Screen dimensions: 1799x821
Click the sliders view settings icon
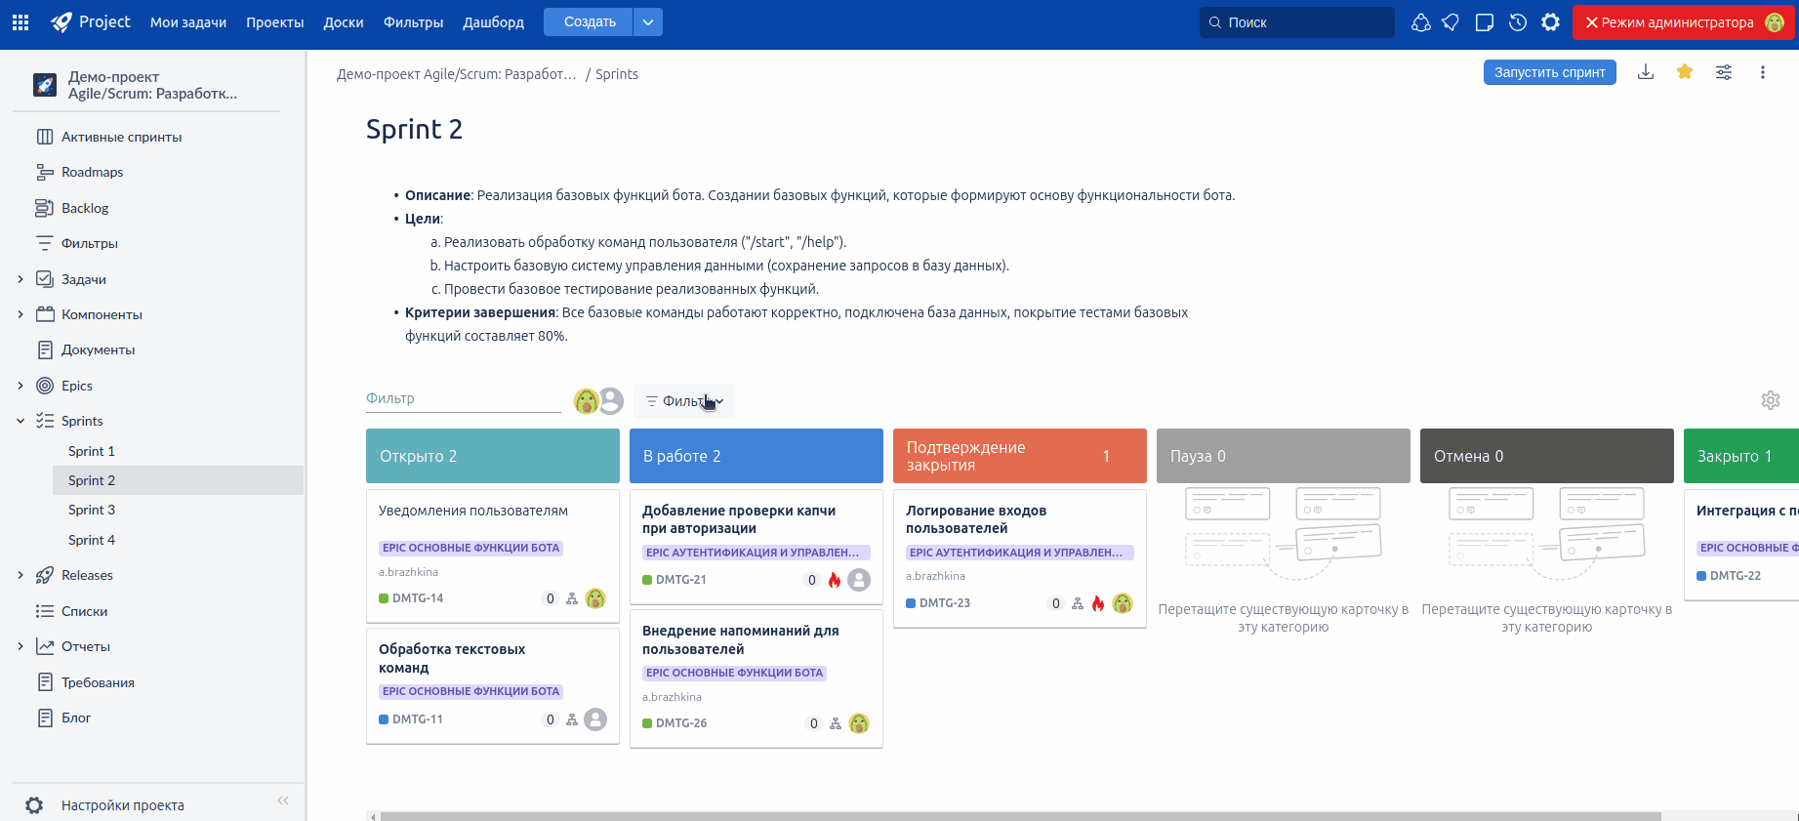(1724, 72)
